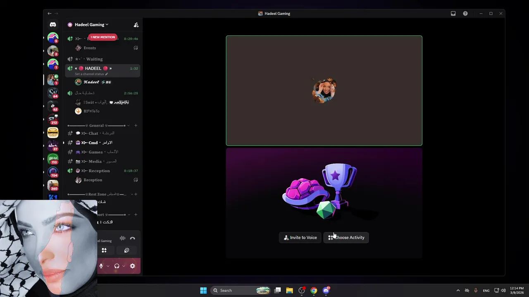Select the server icon with 260 badge
The height and width of the screenshot is (297, 529).
tap(53, 185)
